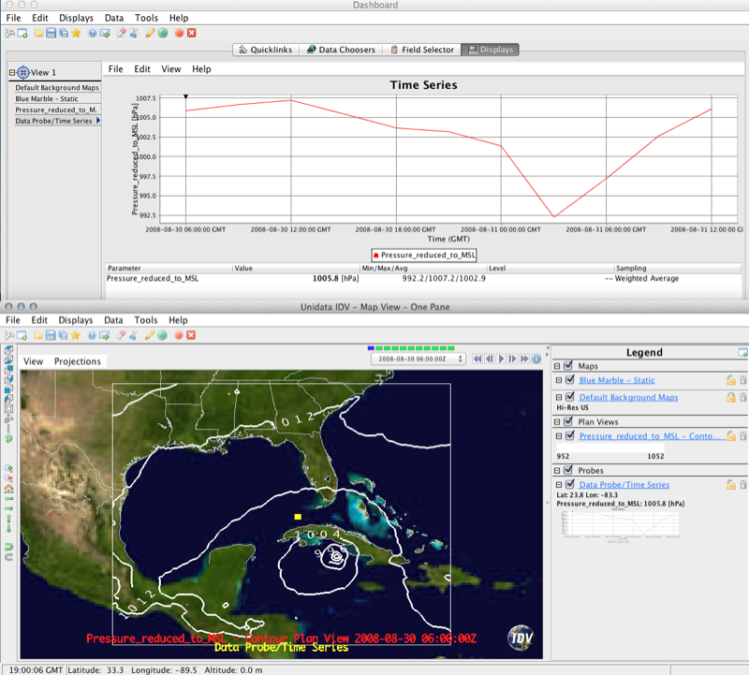The height and width of the screenshot is (675, 749).
Task: Click animation properties info icon
Action: click(x=536, y=359)
